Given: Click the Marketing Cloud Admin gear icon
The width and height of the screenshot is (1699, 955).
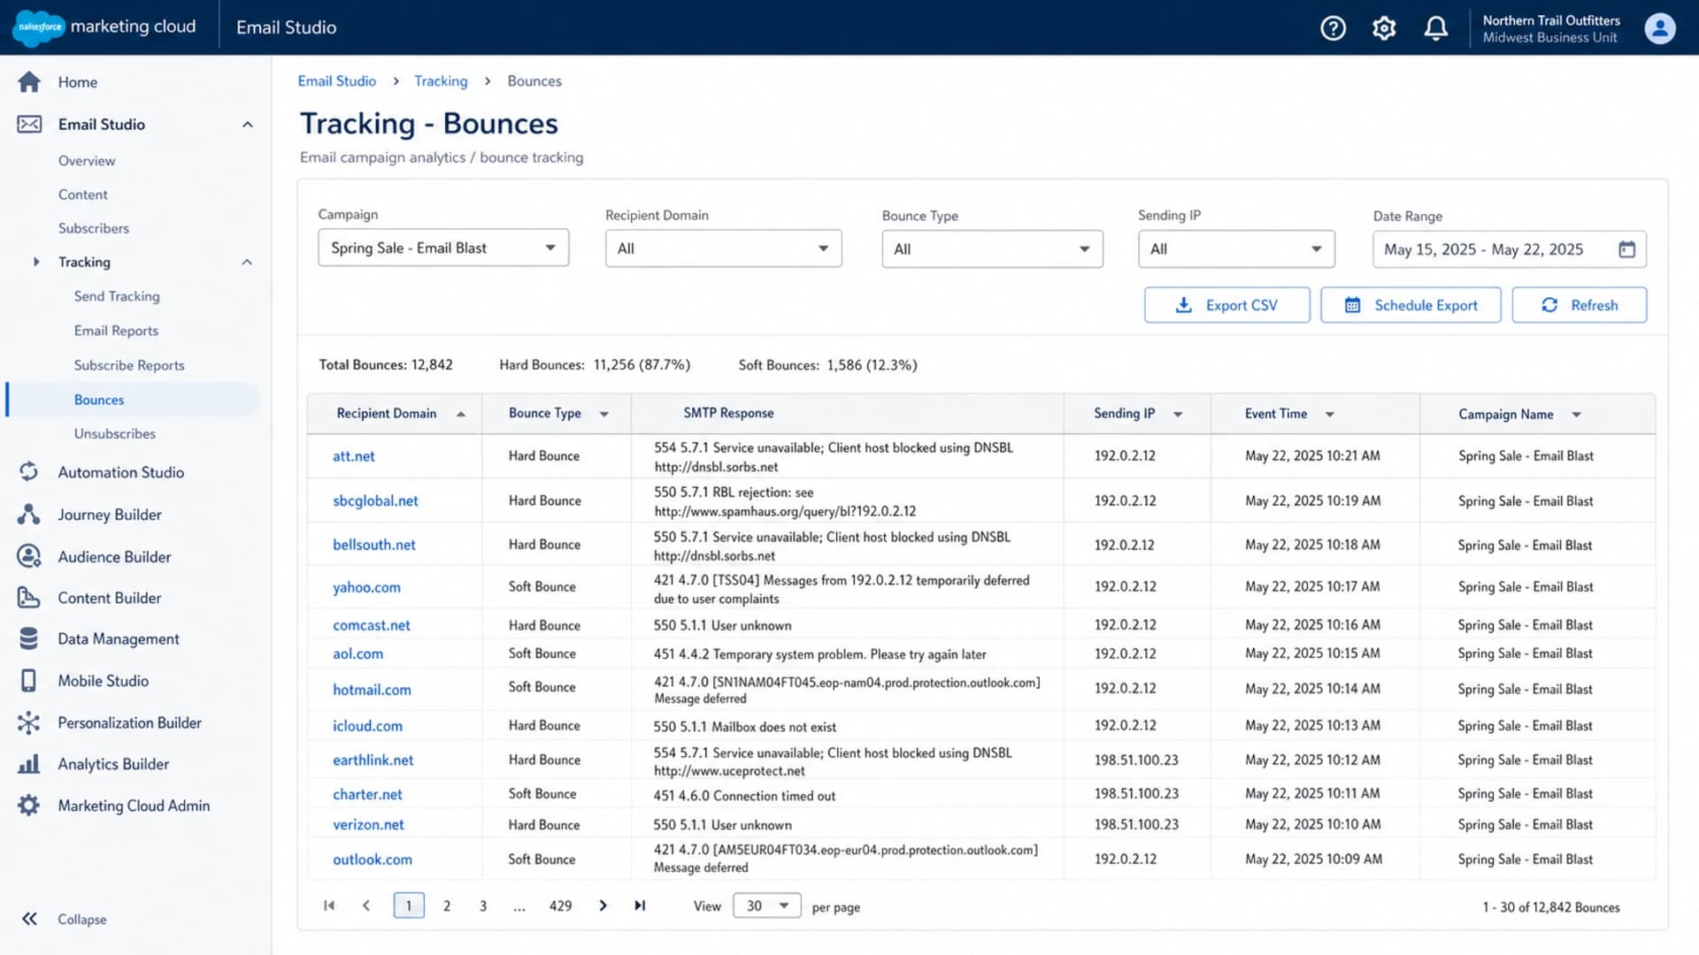Looking at the screenshot, I should 29,806.
